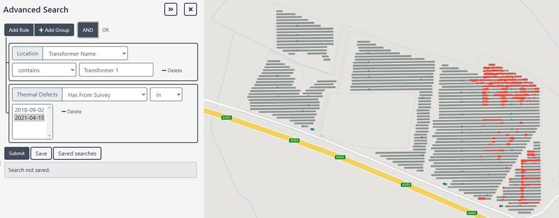Image resolution: width=559 pixels, height=218 pixels.
Task: Delete the Location rule
Action: [x=172, y=71]
